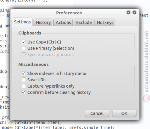The height and width of the screenshot is (129, 150).
Task: Click the down-arrow window button in title bar
Action: 128,13
